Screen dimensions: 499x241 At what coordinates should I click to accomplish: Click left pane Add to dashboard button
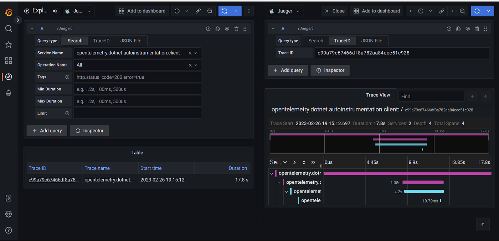(142, 11)
